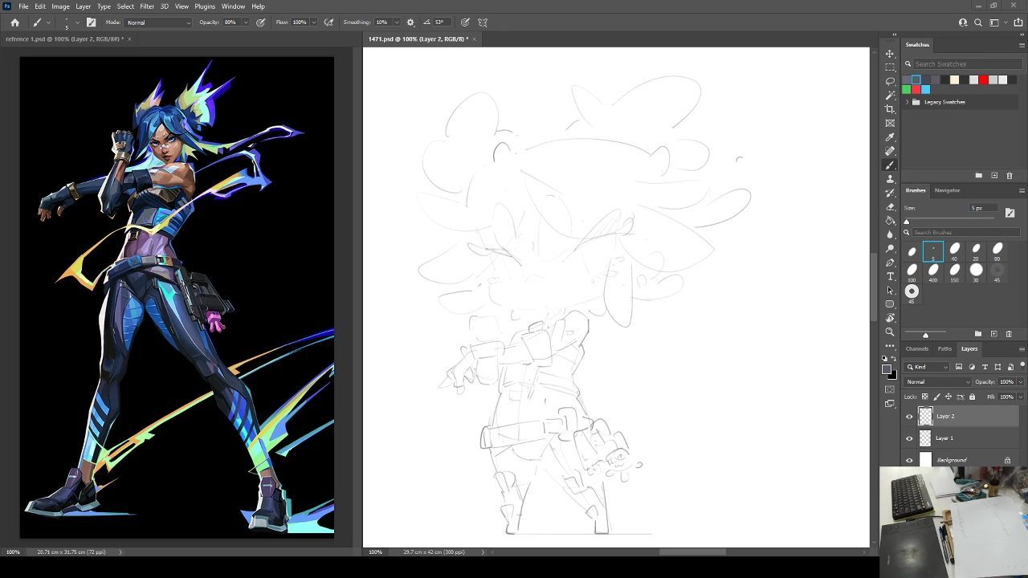Image resolution: width=1028 pixels, height=578 pixels.
Task: Select the Magic Wand tool
Action: pyautogui.click(x=890, y=96)
